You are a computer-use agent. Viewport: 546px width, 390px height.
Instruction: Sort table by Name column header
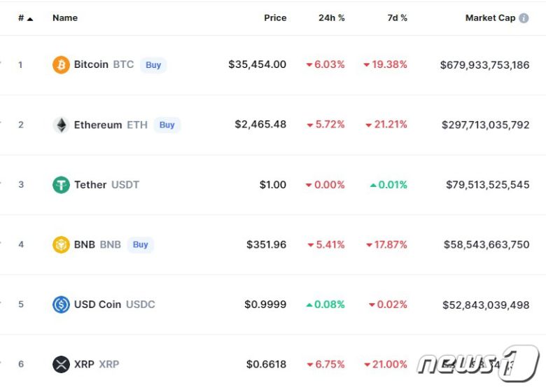65,18
